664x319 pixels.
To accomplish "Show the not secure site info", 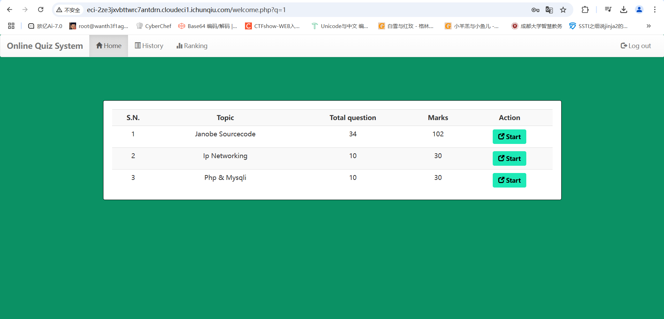I will 69,10.
